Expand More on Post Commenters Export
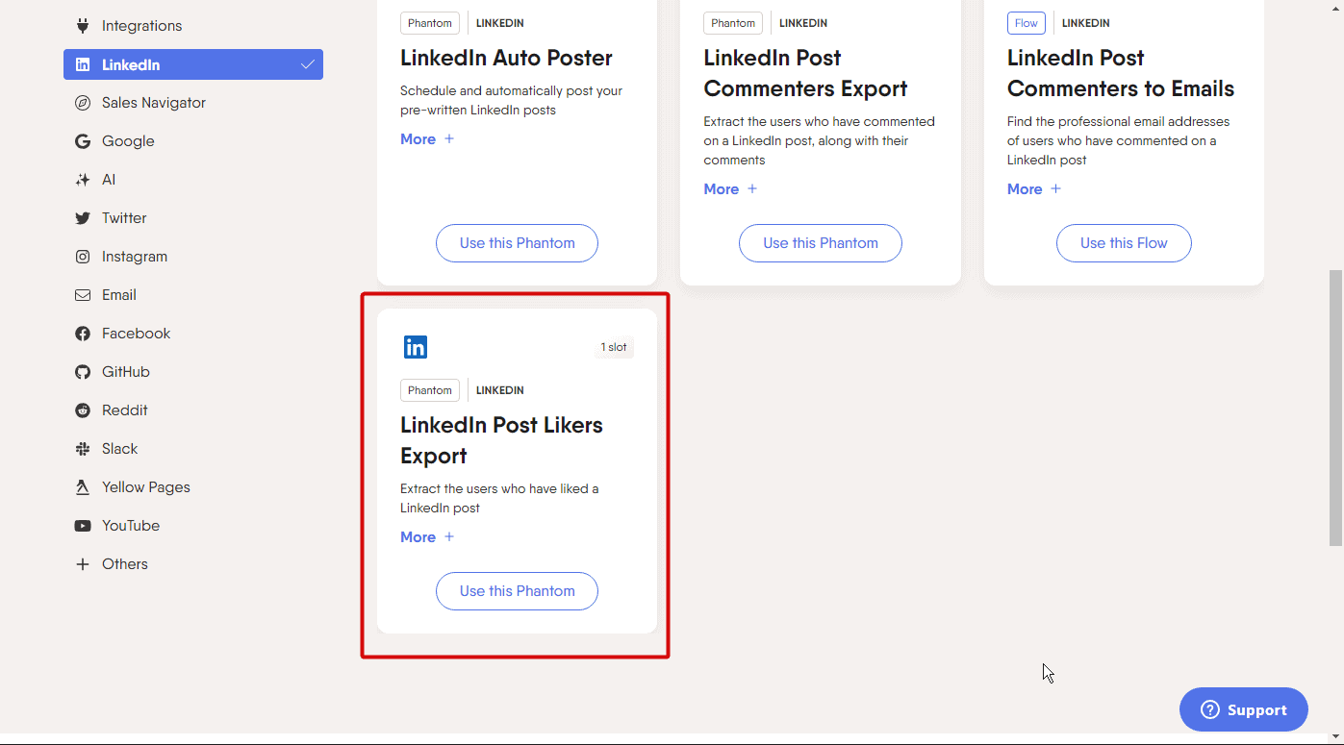 pyautogui.click(x=730, y=189)
